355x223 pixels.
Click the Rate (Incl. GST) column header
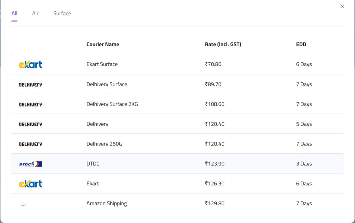(223, 44)
